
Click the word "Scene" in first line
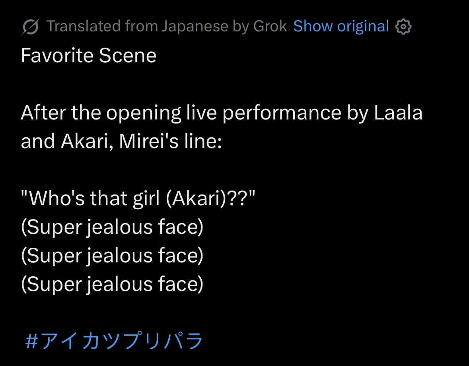point(127,56)
